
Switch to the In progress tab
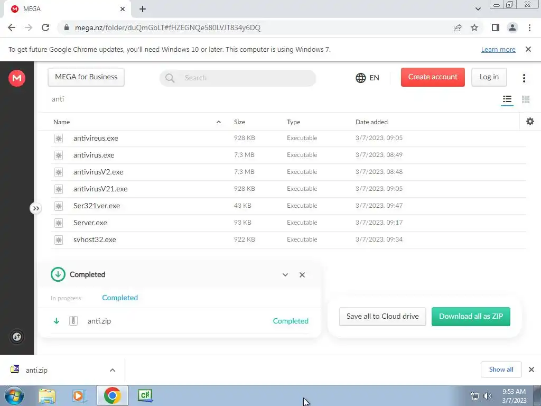tap(66, 298)
